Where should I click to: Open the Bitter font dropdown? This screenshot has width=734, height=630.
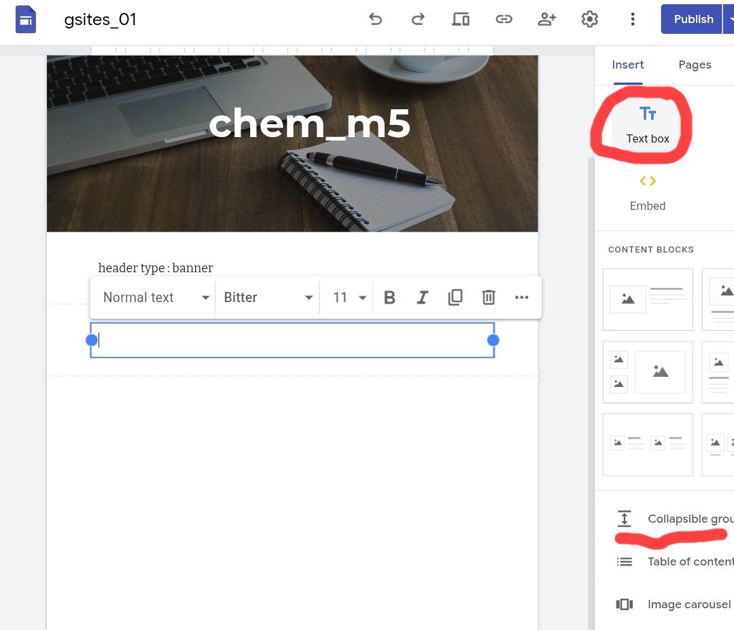point(268,297)
